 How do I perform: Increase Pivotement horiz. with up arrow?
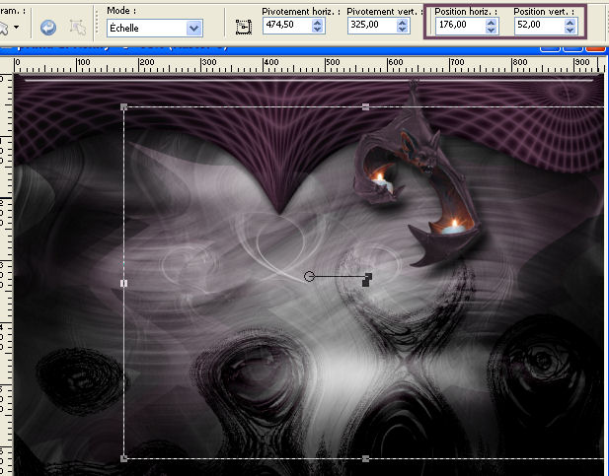pos(317,23)
